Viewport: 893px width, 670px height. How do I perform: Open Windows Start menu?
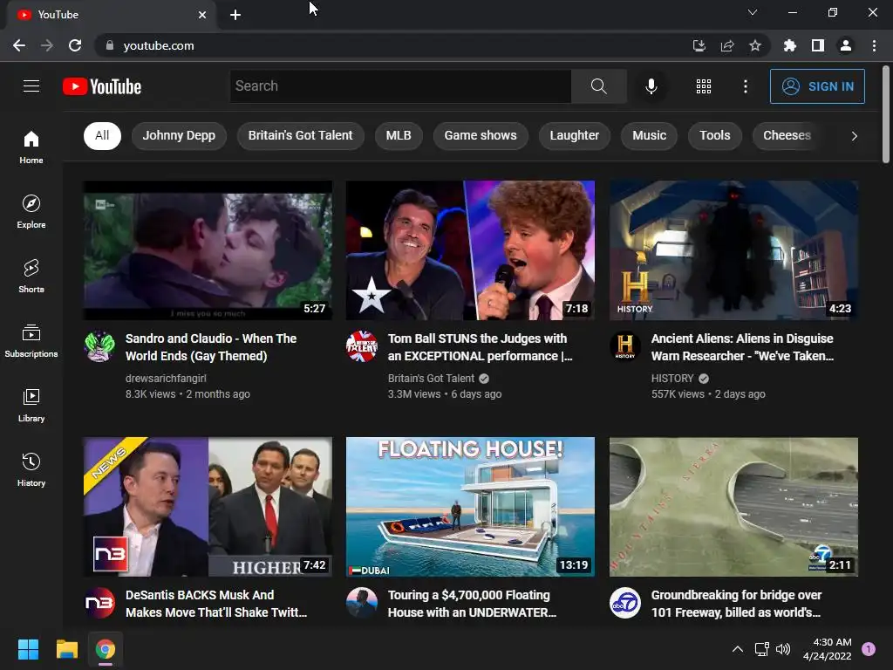(28, 649)
